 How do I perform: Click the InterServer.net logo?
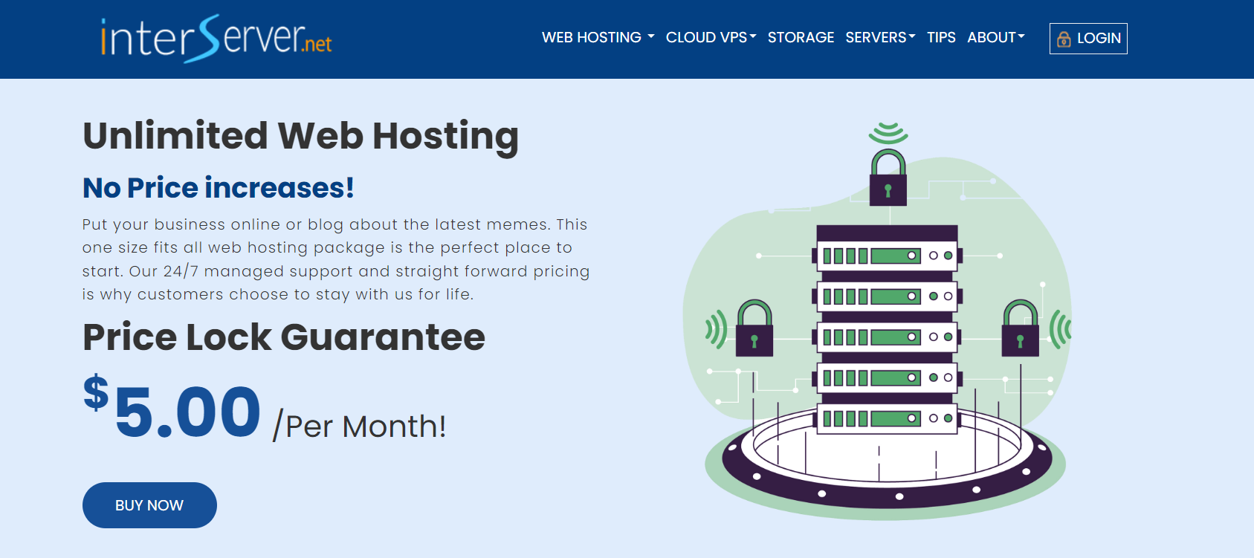pyautogui.click(x=216, y=39)
